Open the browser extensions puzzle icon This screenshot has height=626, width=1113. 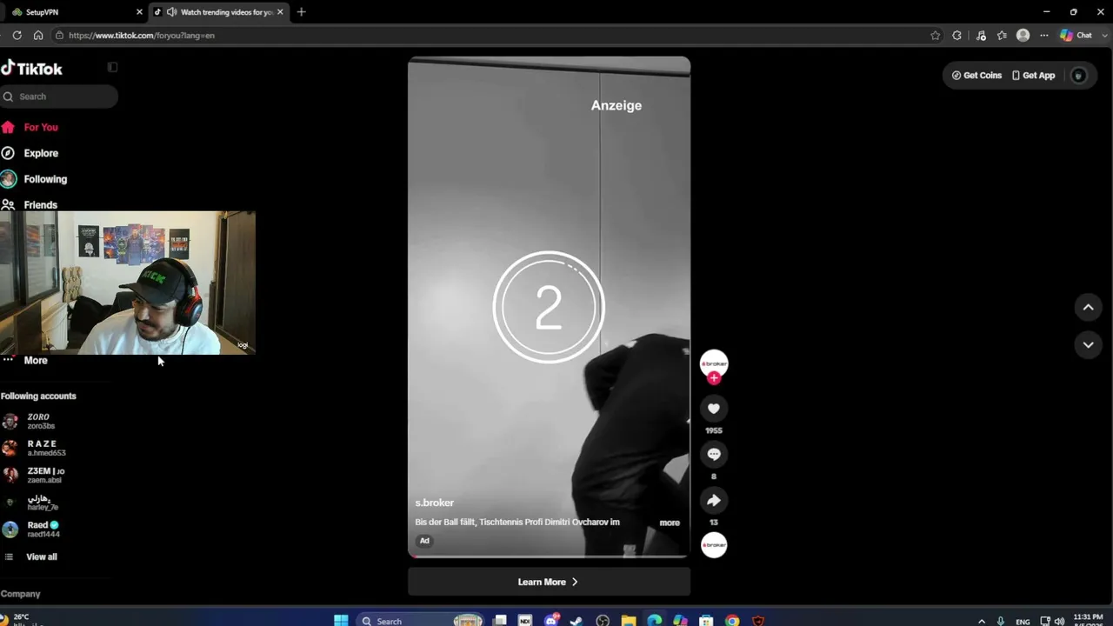click(957, 36)
